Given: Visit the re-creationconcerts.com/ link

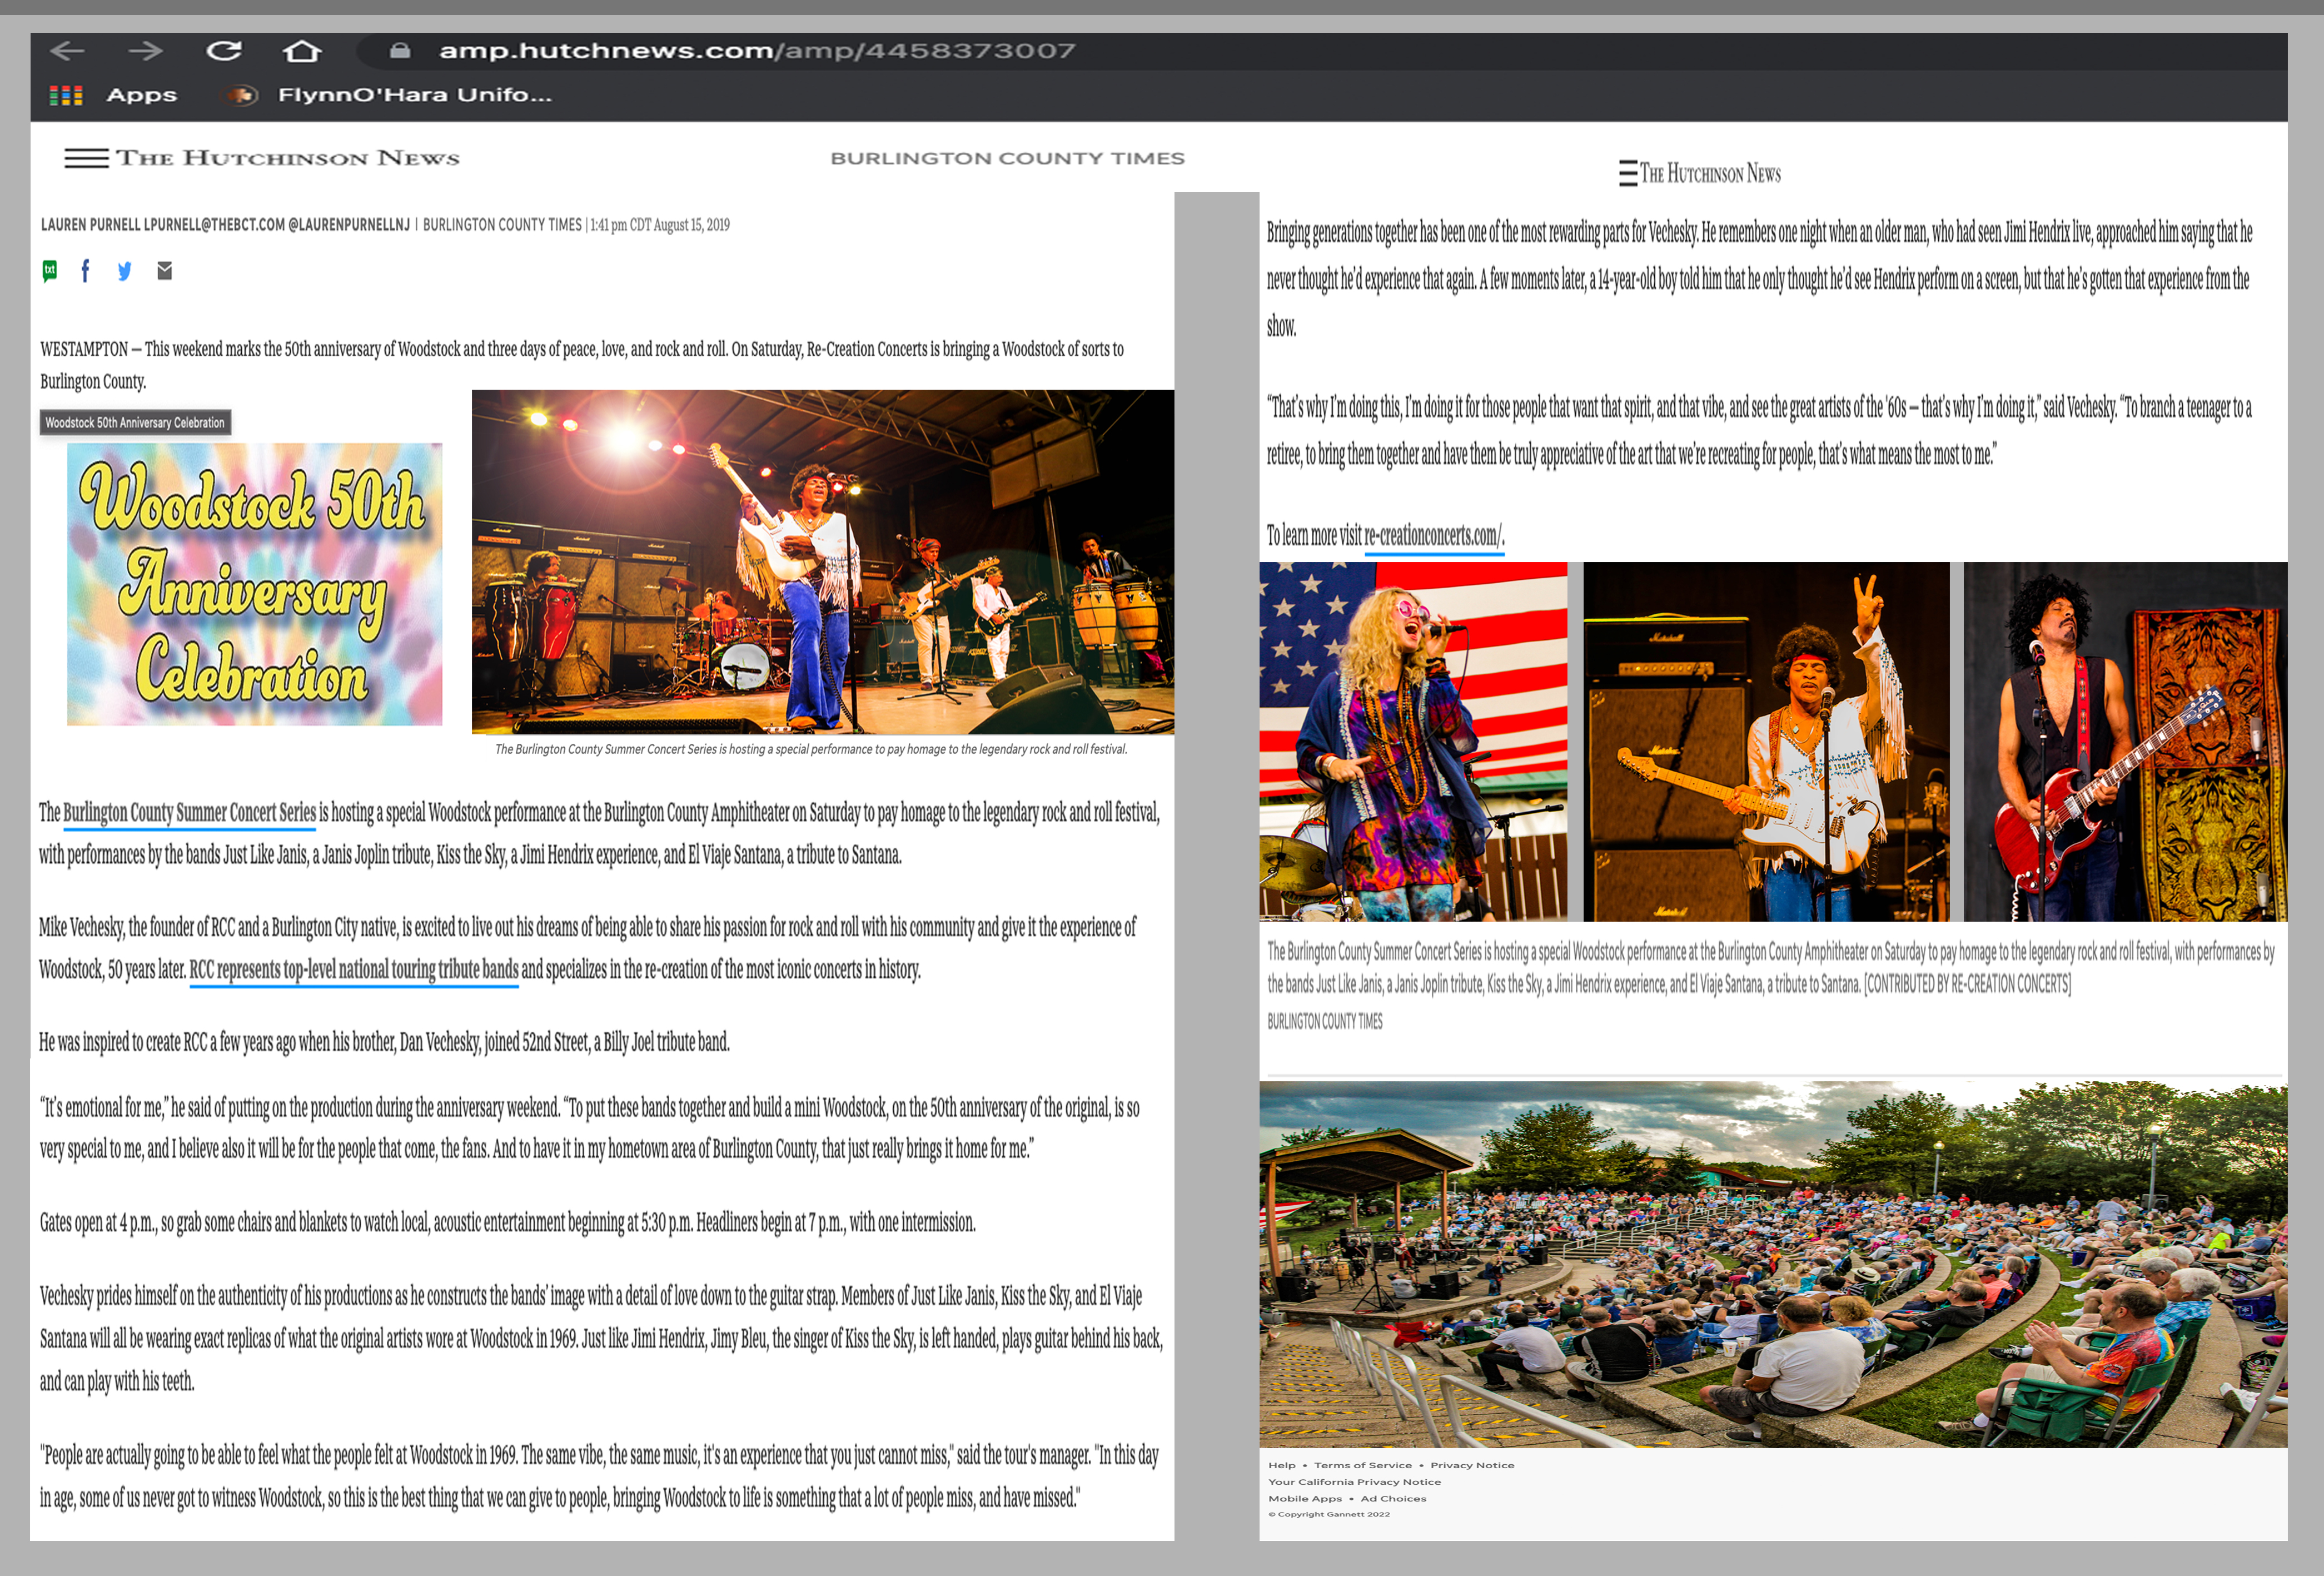Looking at the screenshot, I should (x=1434, y=536).
